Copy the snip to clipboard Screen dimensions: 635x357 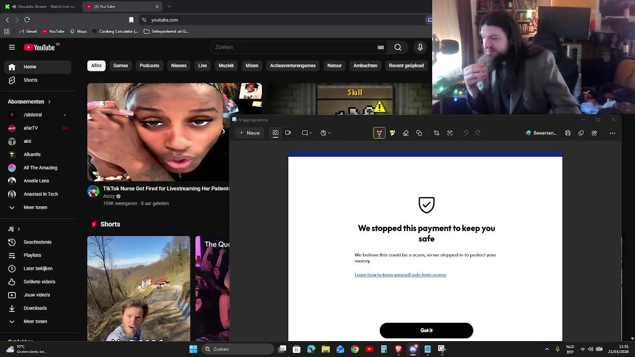pyautogui.click(x=581, y=133)
